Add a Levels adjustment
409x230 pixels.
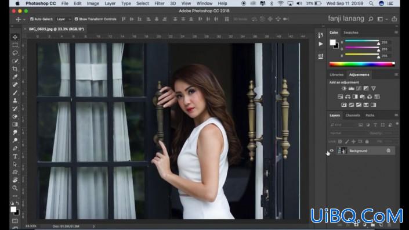click(352, 88)
